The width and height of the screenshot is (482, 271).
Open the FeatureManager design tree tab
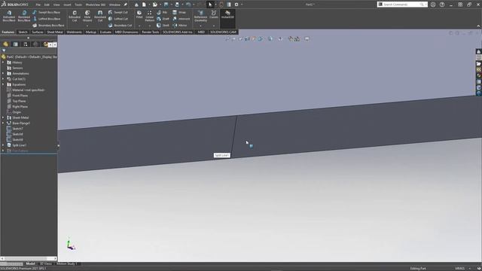(5, 44)
